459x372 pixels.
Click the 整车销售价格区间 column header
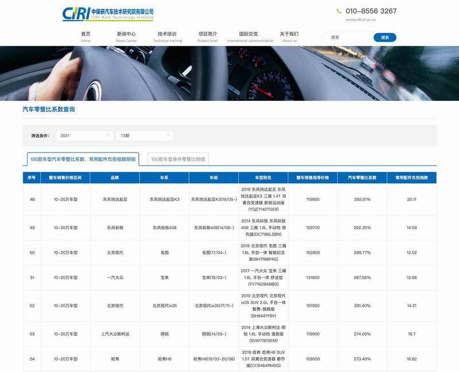tap(65, 178)
